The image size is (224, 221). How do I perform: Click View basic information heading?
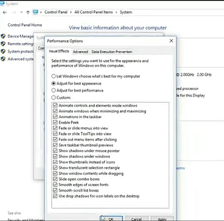tap(118, 28)
